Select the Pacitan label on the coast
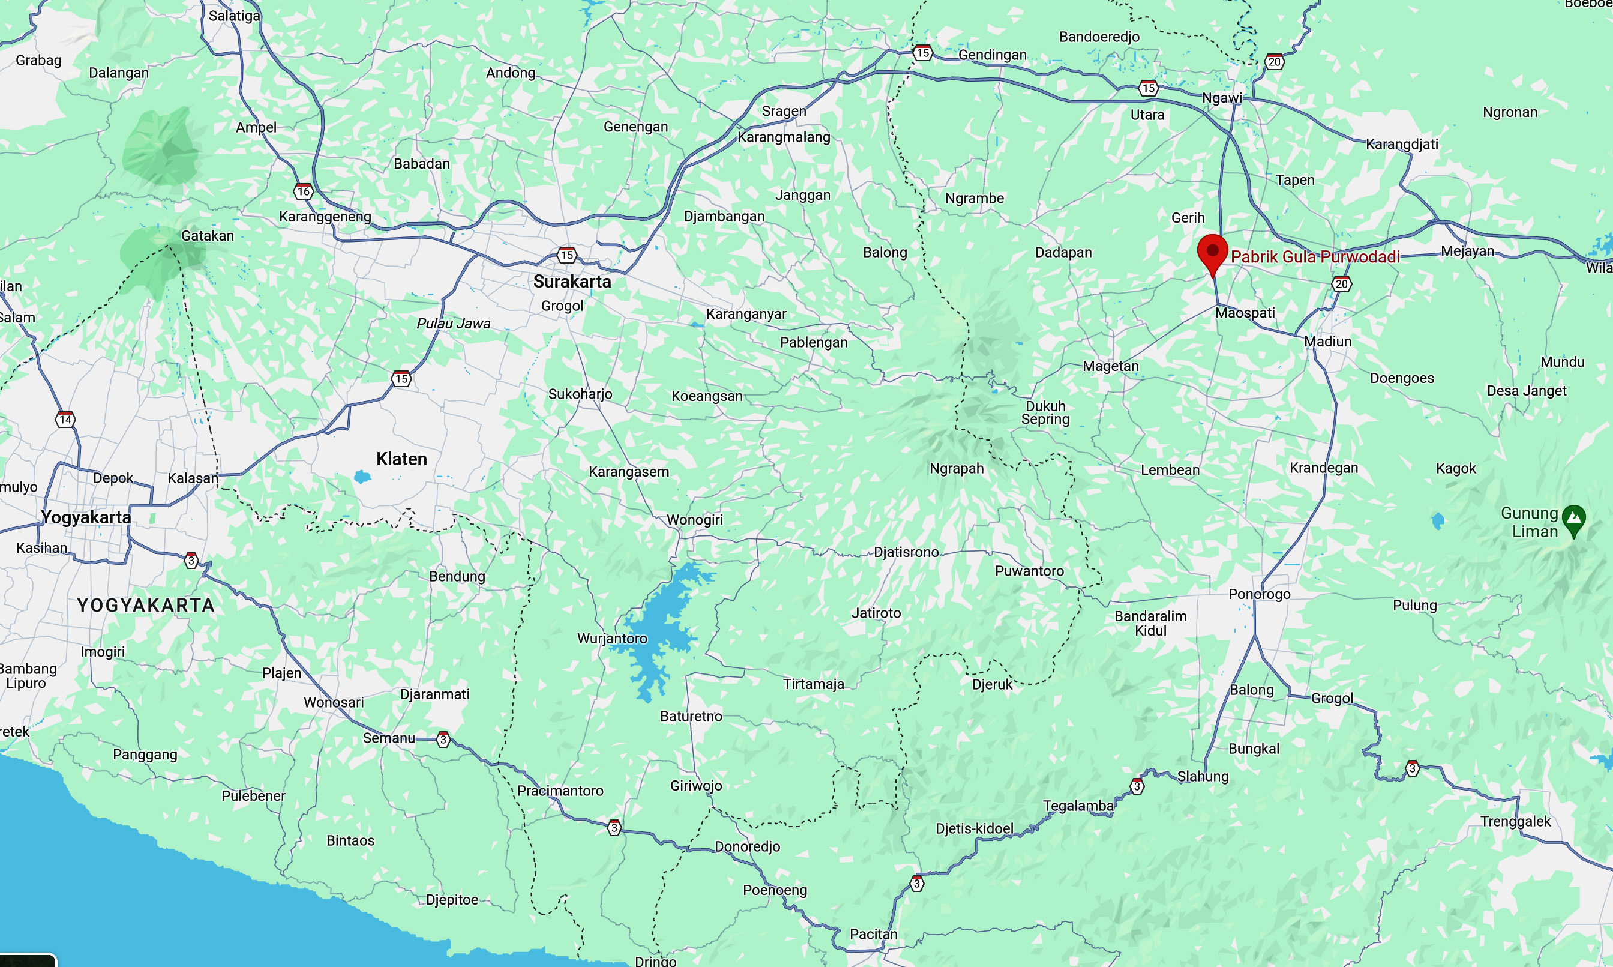Screen dimensions: 1613x967 (874, 935)
